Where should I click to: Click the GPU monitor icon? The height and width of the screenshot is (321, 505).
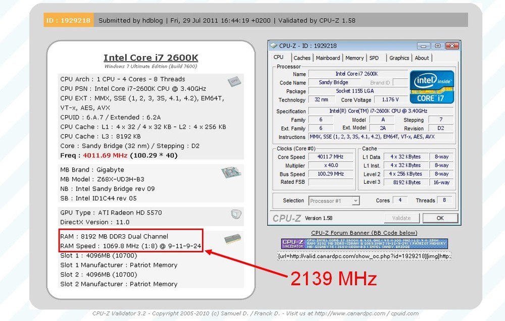[x=236, y=214]
